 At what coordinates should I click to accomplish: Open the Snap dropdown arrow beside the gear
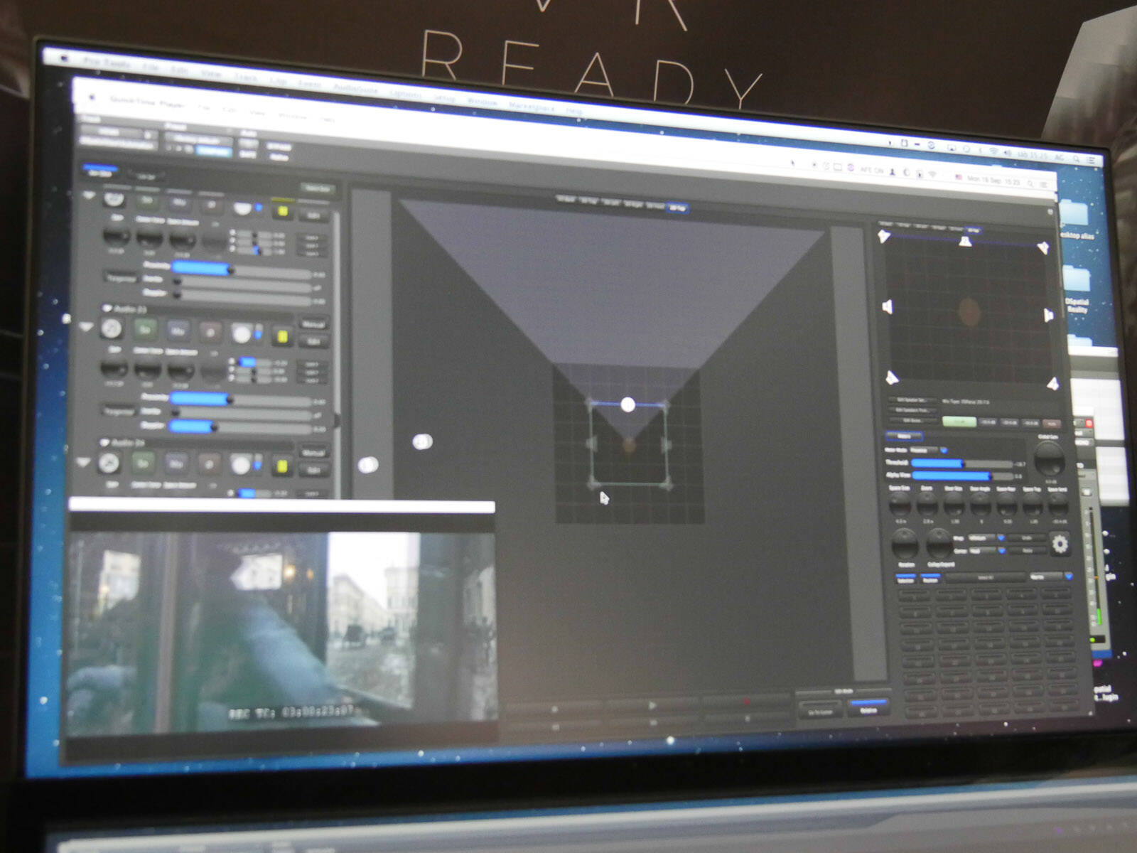click(1001, 538)
